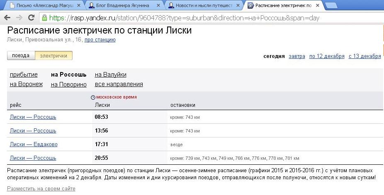
Task: Click the green padlock security icon
Action: (x=44, y=18)
